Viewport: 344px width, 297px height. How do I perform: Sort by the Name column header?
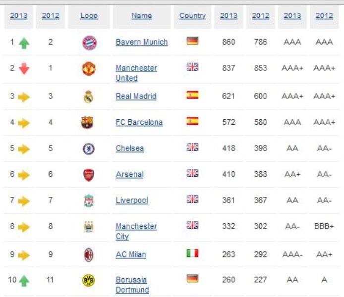pyautogui.click(x=142, y=16)
